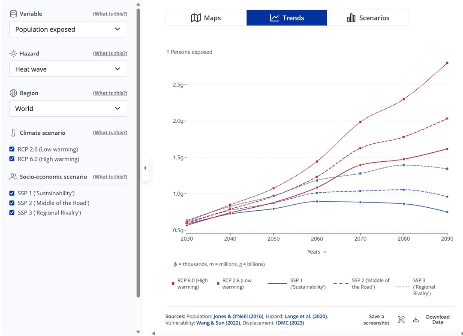
Task: Click the thermometer icon beside Climate scenario
Action: tap(13, 133)
